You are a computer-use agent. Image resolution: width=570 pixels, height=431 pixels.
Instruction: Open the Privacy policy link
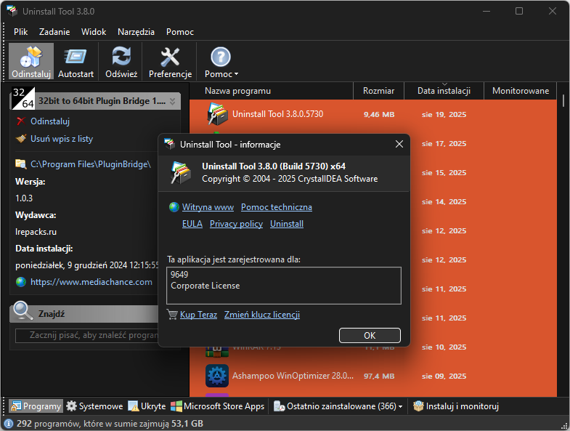click(236, 224)
